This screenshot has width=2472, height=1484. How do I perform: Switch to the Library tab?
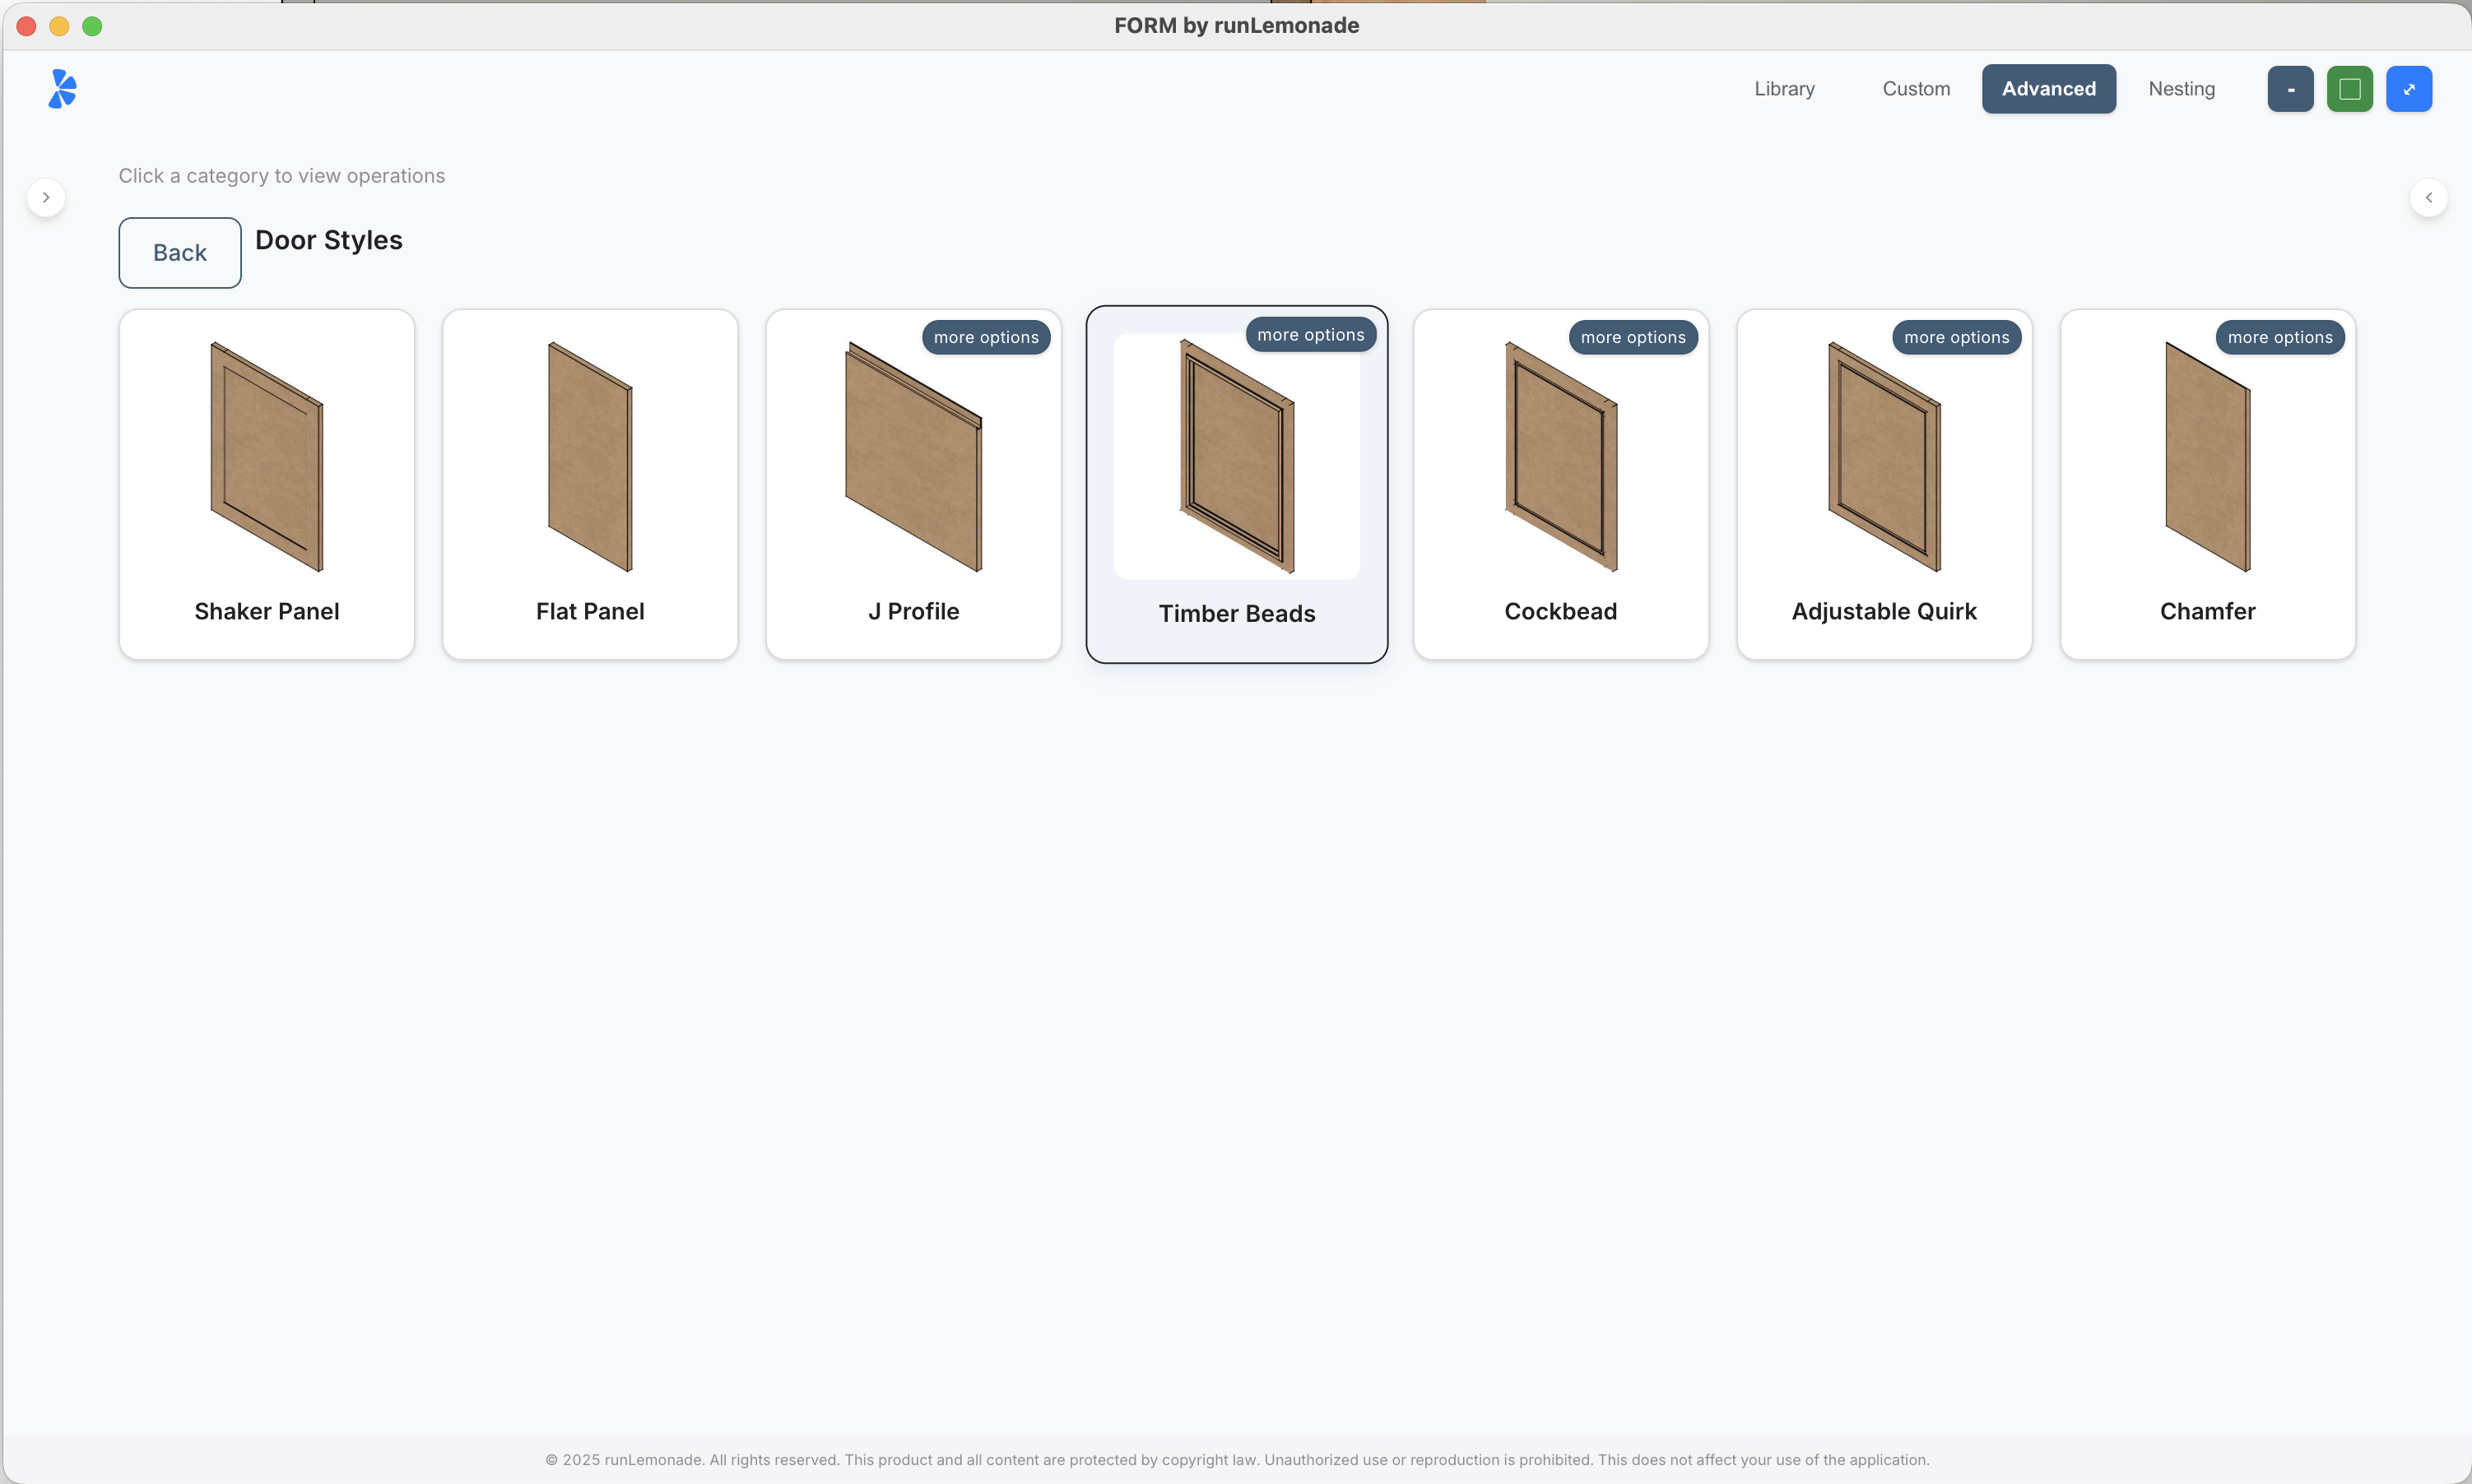(x=1784, y=88)
